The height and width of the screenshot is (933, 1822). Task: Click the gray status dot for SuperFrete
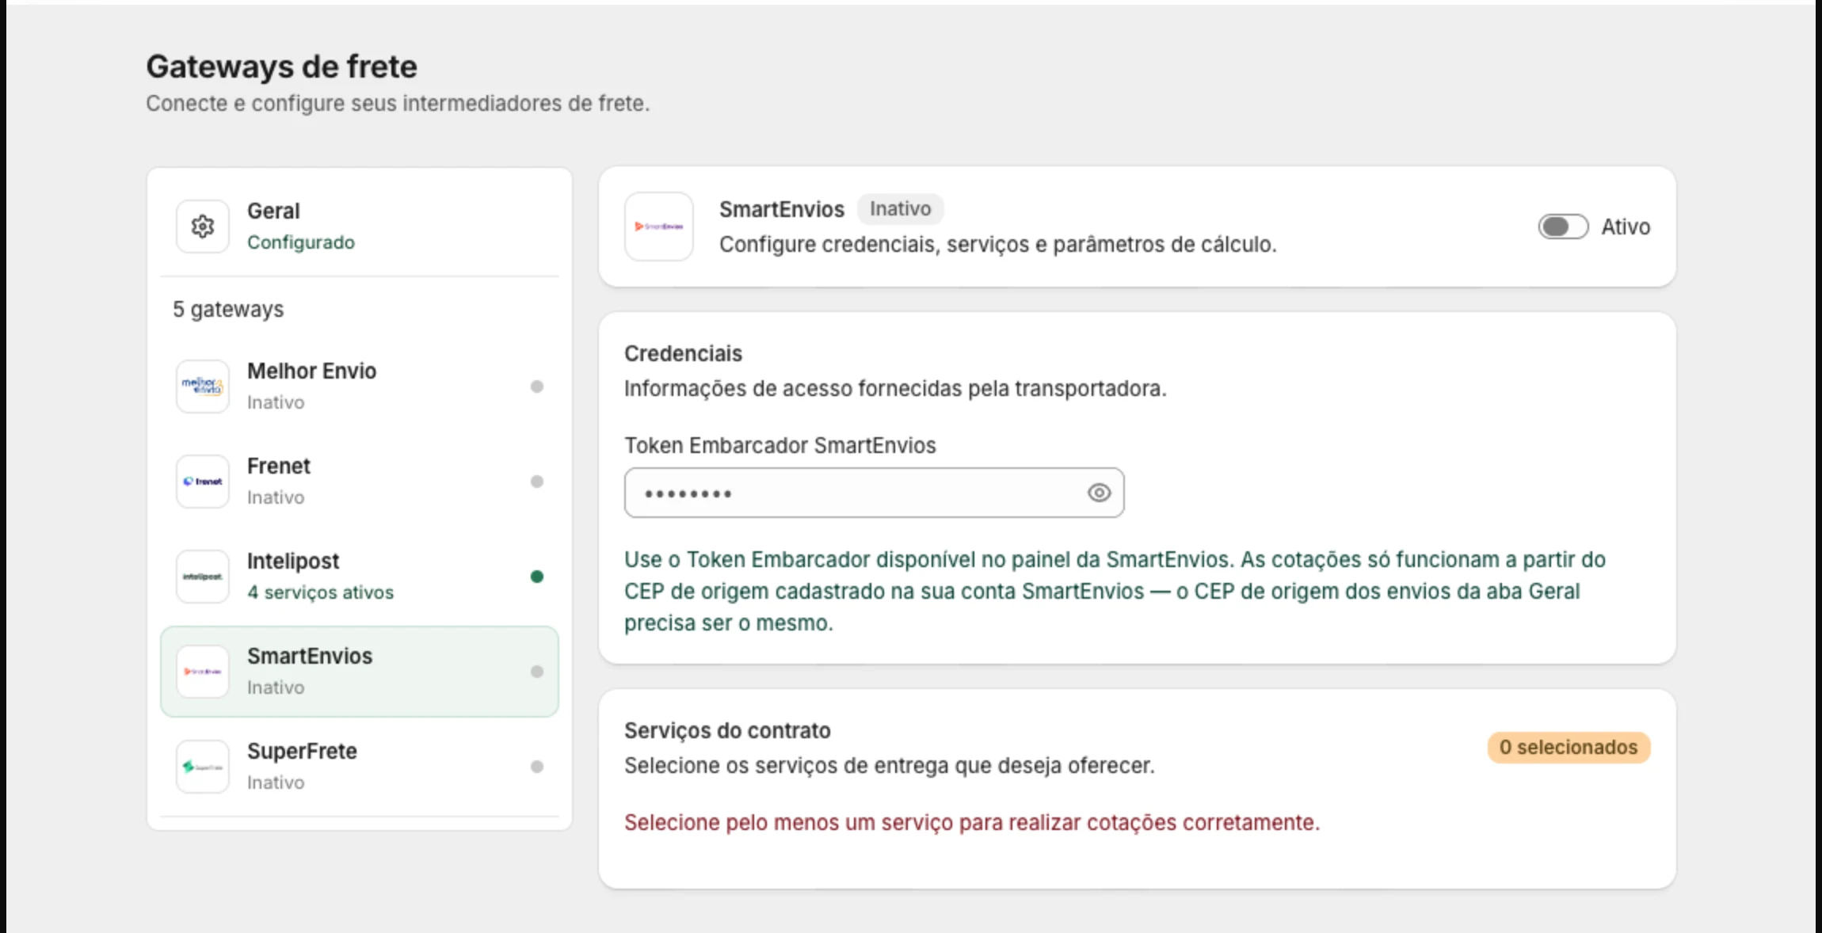pyautogui.click(x=537, y=767)
